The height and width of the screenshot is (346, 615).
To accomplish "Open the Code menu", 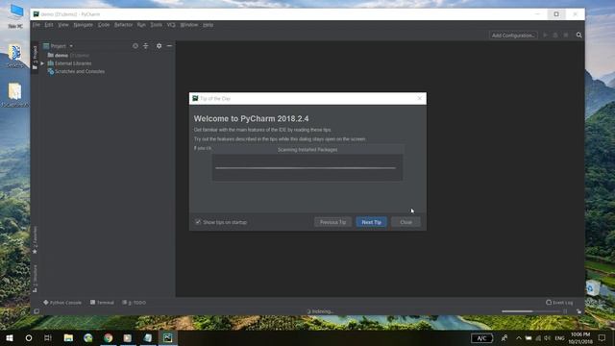I will [104, 25].
